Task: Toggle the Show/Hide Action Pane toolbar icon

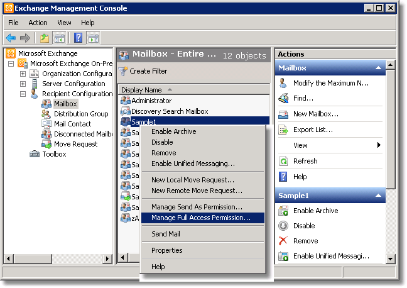Action: pyautogui.click(x=93, y=38)
